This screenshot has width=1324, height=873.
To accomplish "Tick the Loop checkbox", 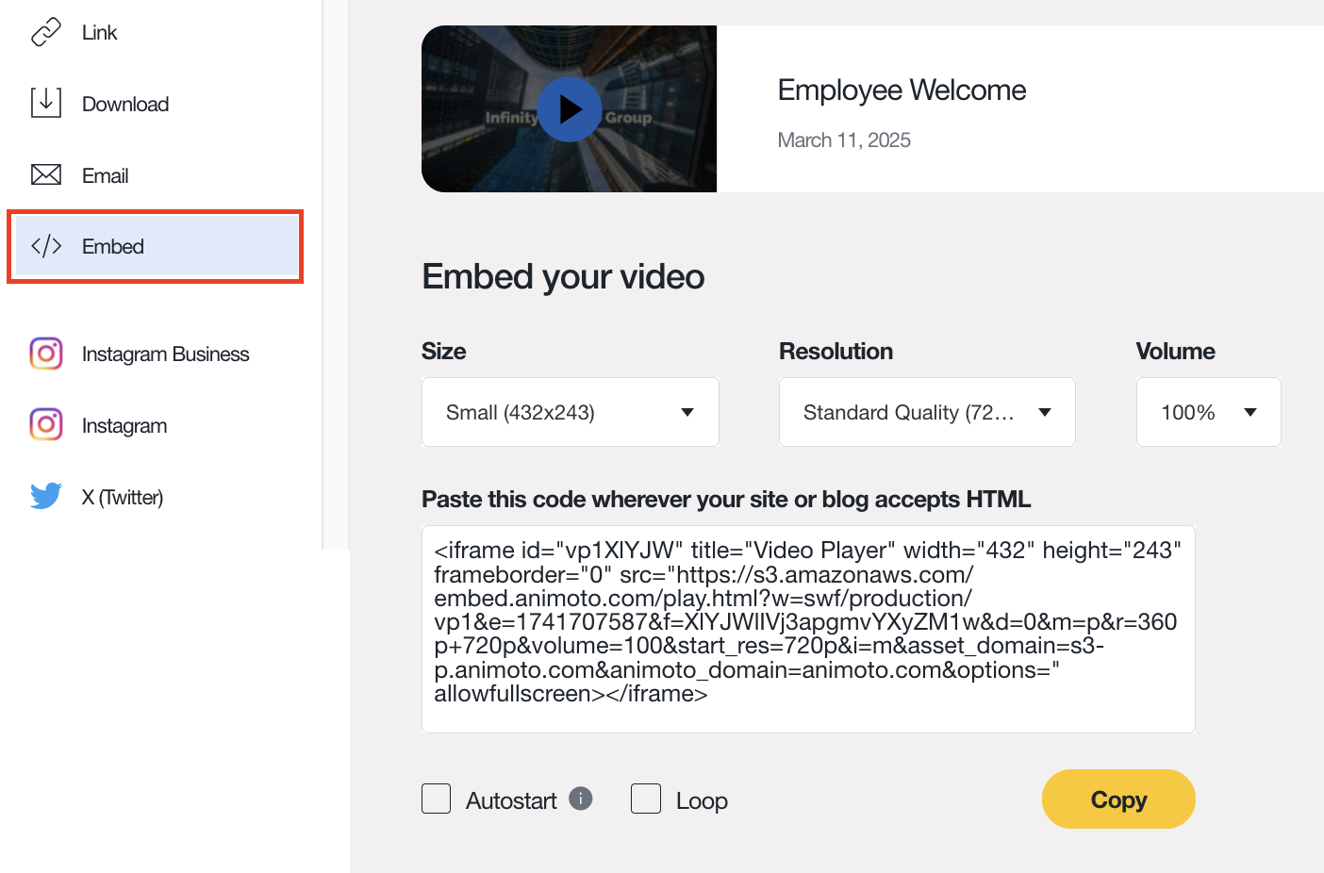I will pos(646,799).
